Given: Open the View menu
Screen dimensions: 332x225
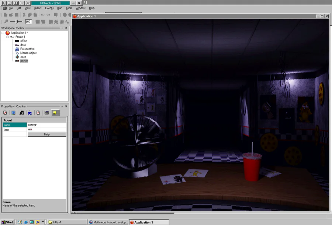Looking at the screenshot, I should 28,8.
